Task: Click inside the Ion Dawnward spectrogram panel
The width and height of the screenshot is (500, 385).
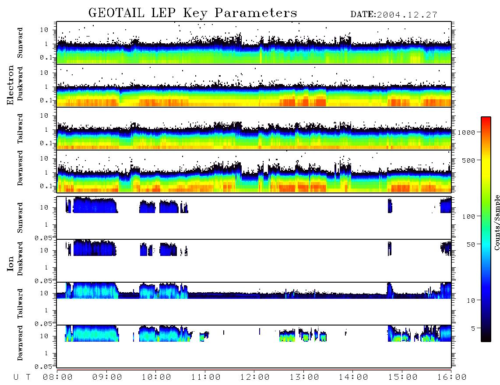Action: pyautogui.click(x=254, y=346)
